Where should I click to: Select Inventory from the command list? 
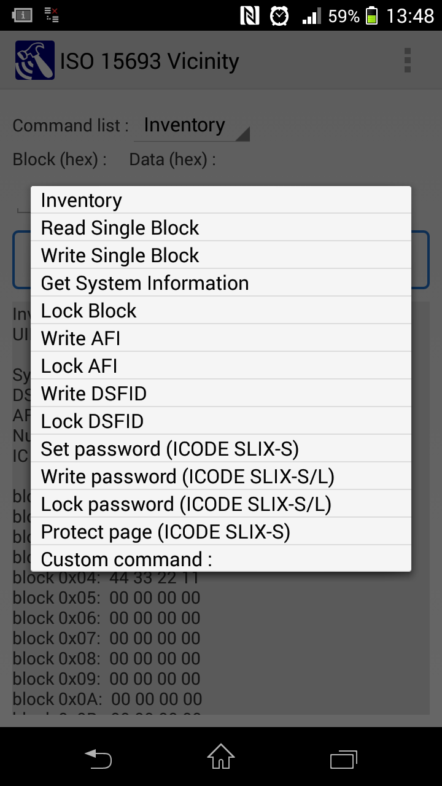click(221, 200)
